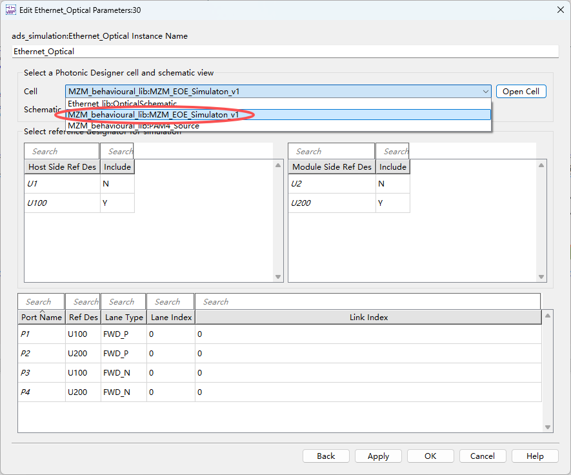This screenshot has width=571, height=475.
Task: Close the Edit Ethernet_Optical Parameters dialog
Action: (561, 10)
